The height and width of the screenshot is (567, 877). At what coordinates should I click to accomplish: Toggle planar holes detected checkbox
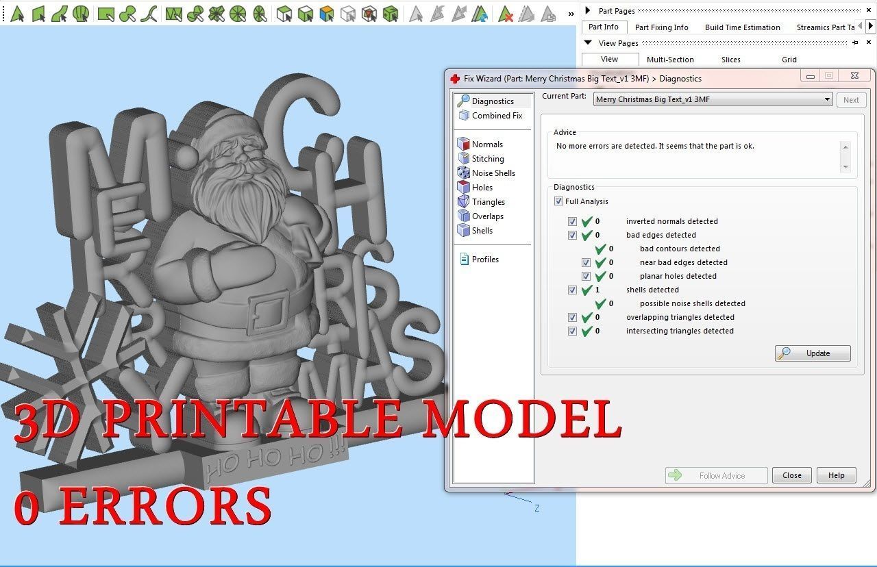coord(586,277)
